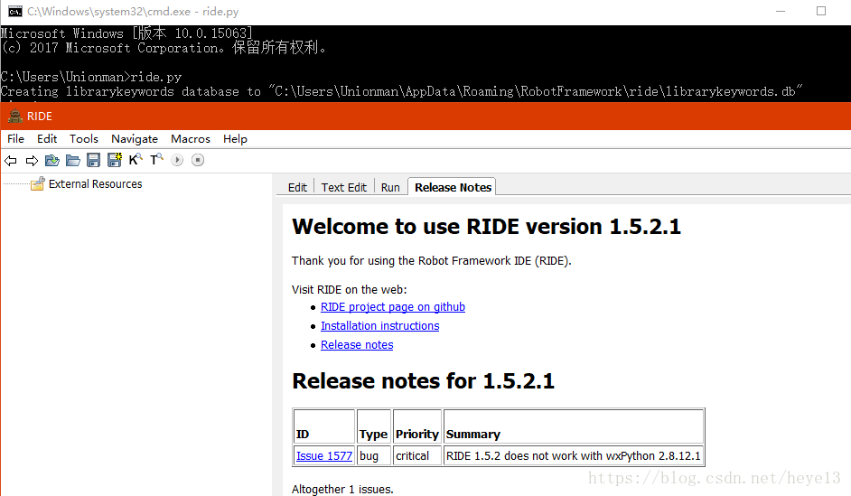The image size is (851, 496).
Task: Click the Stop Test Run icon
Action: click(x=198, y=160)
